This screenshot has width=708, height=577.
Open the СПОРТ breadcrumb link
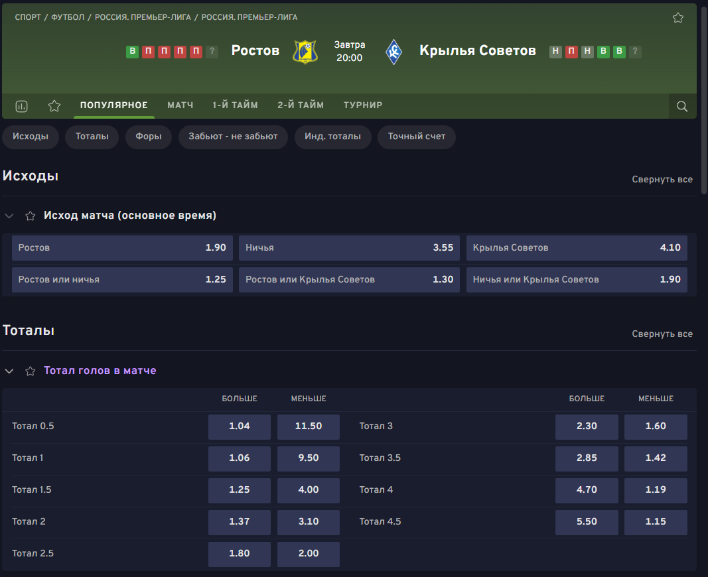click(x=28, y=18)
